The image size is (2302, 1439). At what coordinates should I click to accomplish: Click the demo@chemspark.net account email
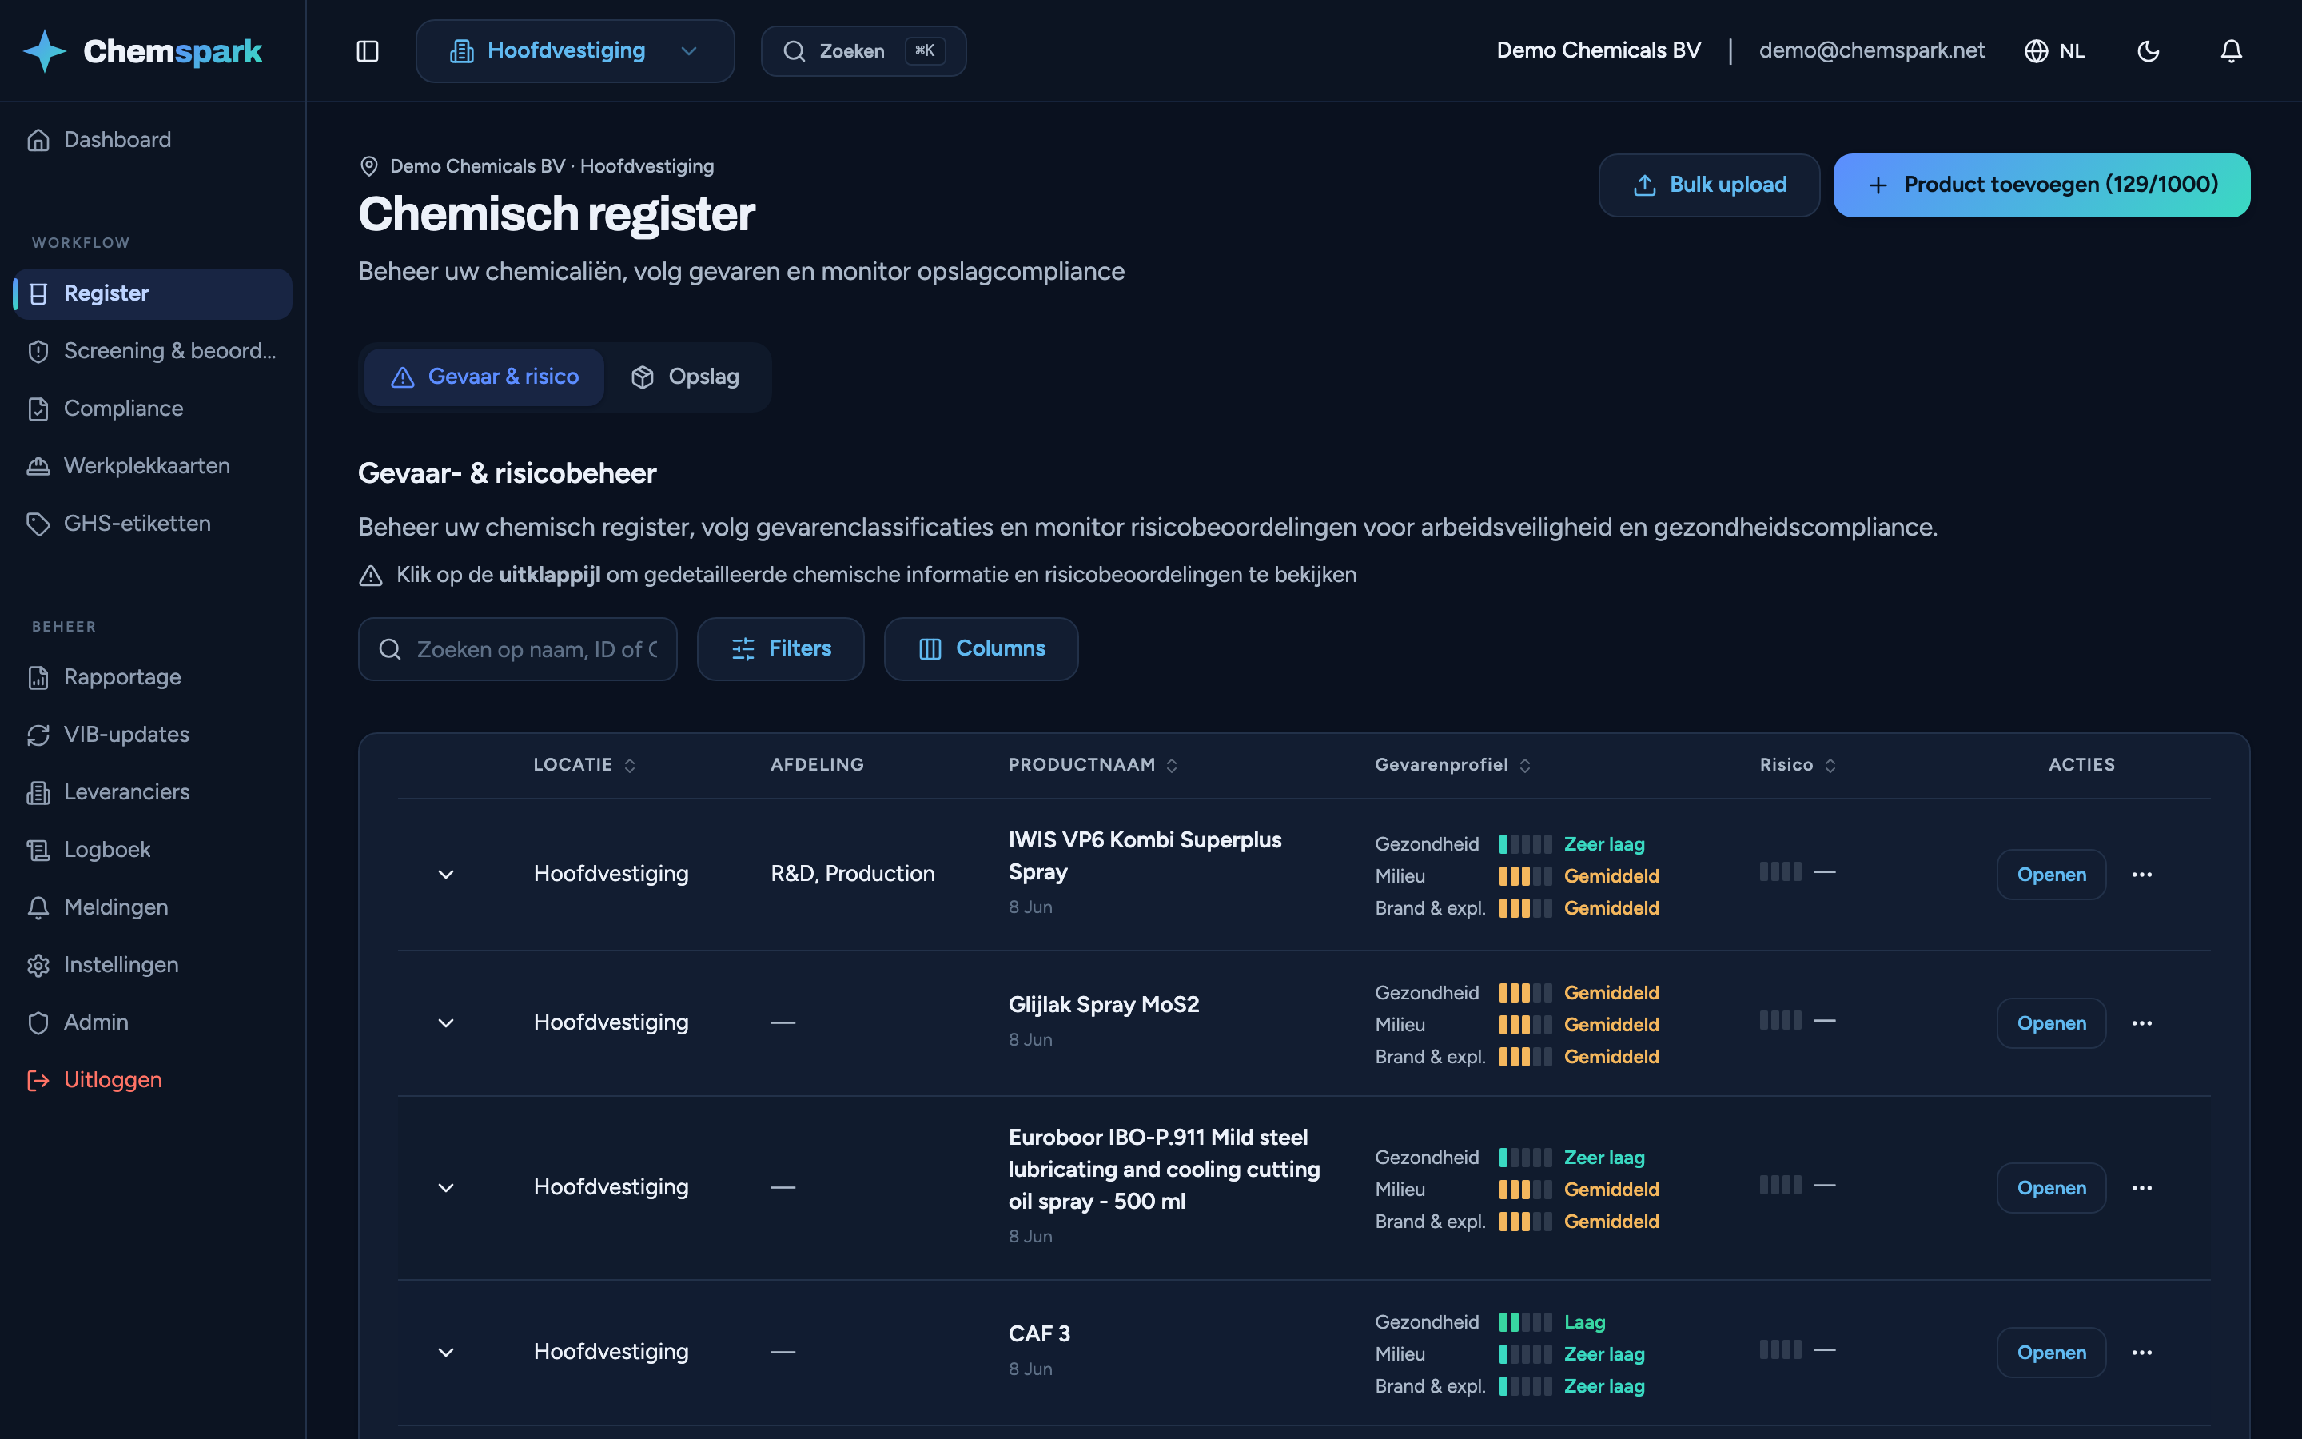click(x=1871, y=50)
